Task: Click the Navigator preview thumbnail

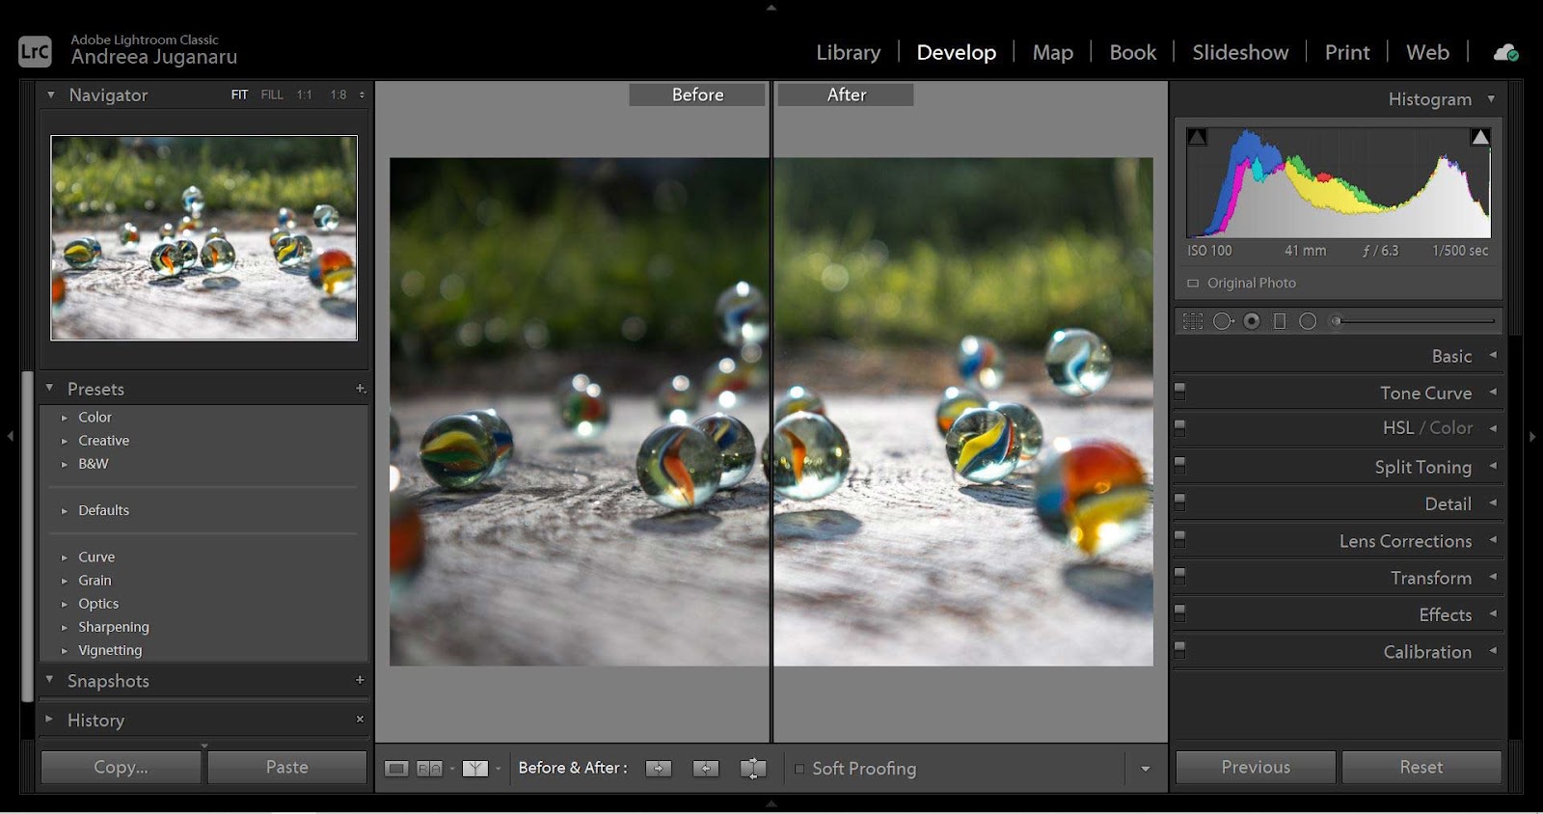Action: point(204,238)
